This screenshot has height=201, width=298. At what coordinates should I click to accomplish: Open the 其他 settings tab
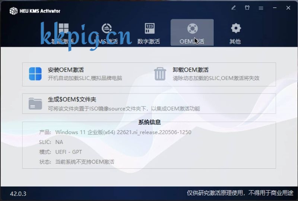235,33
